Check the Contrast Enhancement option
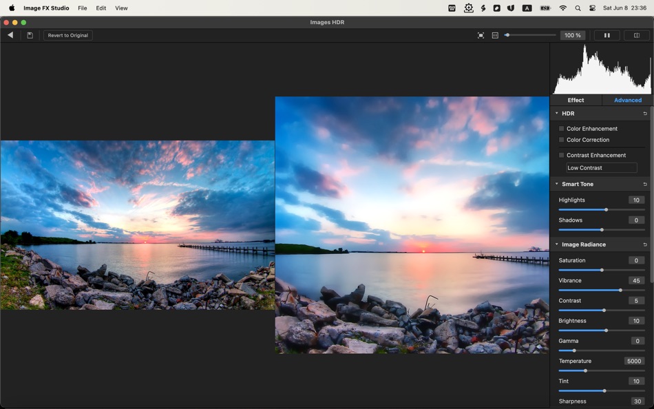 (561, 155)
